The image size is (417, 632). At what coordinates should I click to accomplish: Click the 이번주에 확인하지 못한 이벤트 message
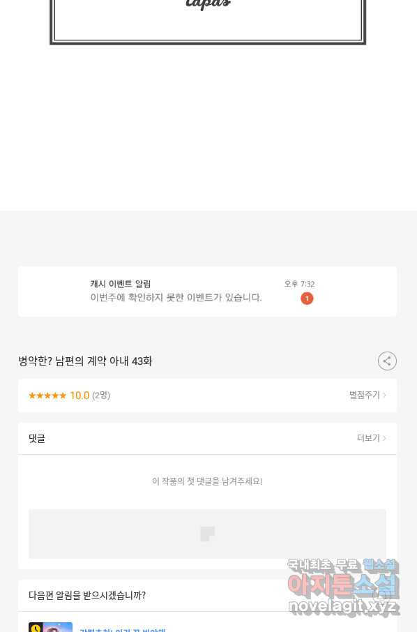pyautogui.click(x=176, y=297)
